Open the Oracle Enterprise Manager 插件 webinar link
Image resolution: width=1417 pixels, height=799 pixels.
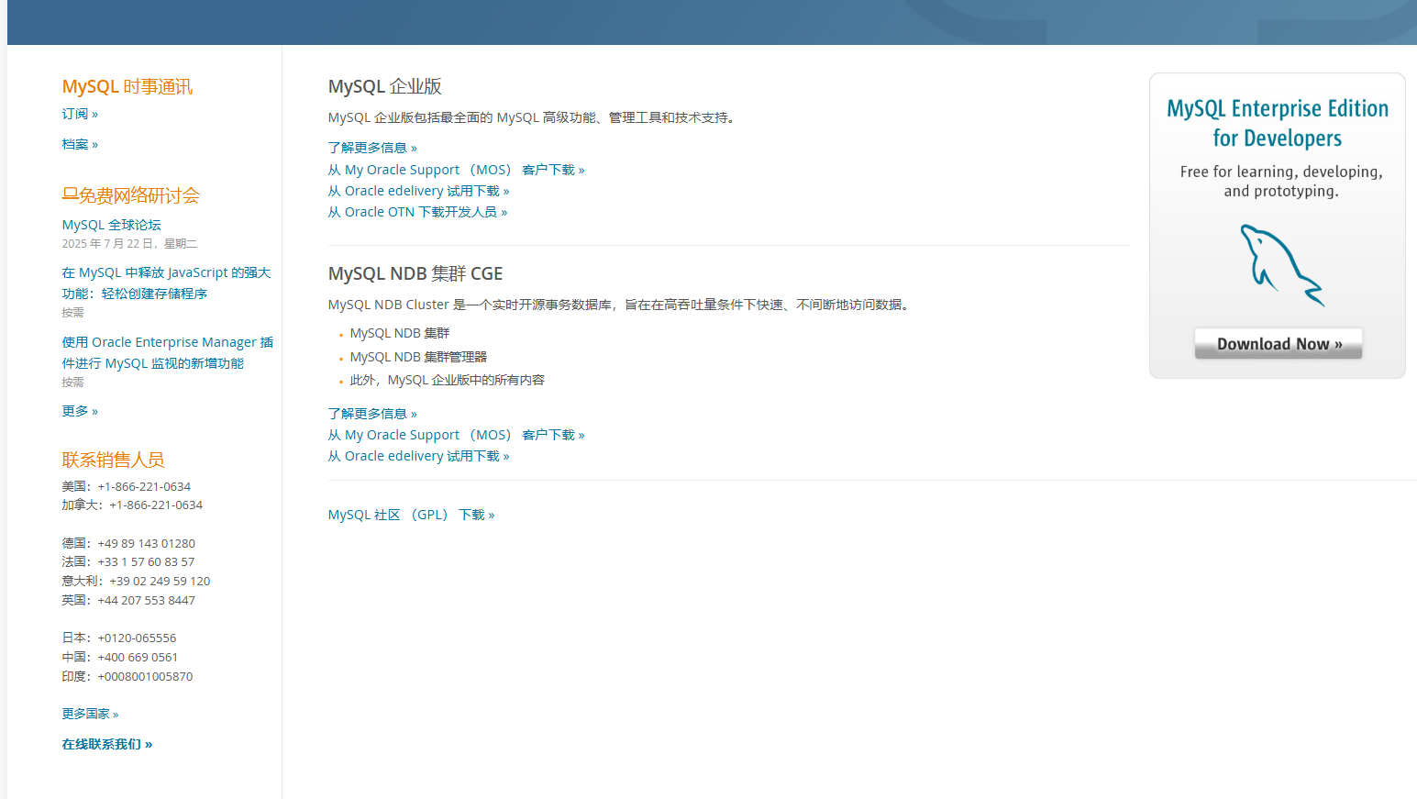click(167, 352)
